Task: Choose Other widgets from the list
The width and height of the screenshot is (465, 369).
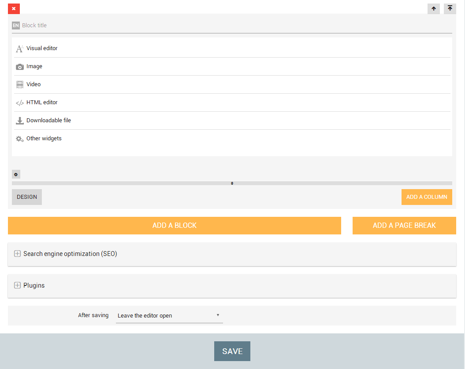Action: (x=44, y=139)
